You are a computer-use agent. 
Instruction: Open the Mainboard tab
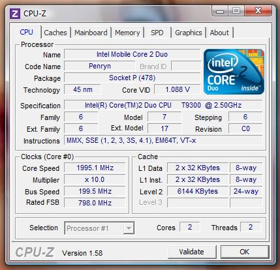(x=91, y=33)
